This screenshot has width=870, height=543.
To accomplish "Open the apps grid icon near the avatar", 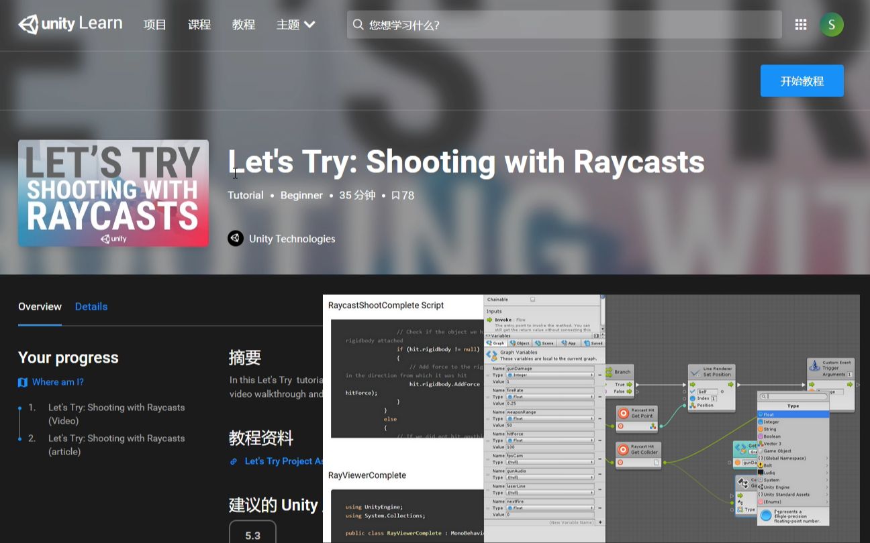I will 800,24.
